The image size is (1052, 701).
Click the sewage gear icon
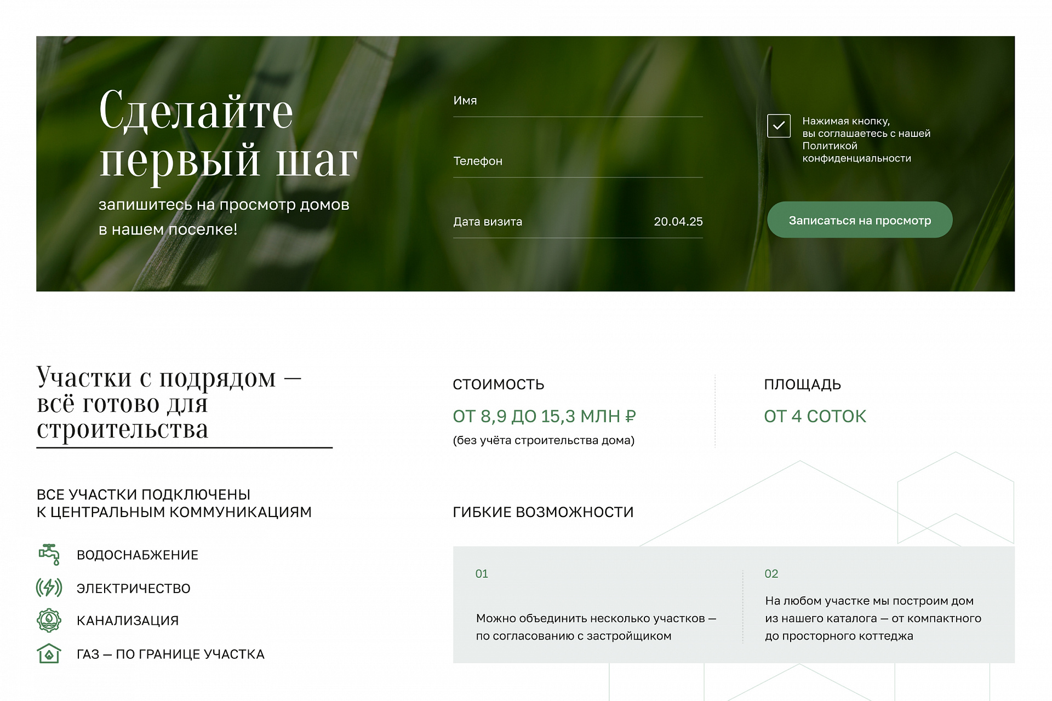tap(49, 620)
